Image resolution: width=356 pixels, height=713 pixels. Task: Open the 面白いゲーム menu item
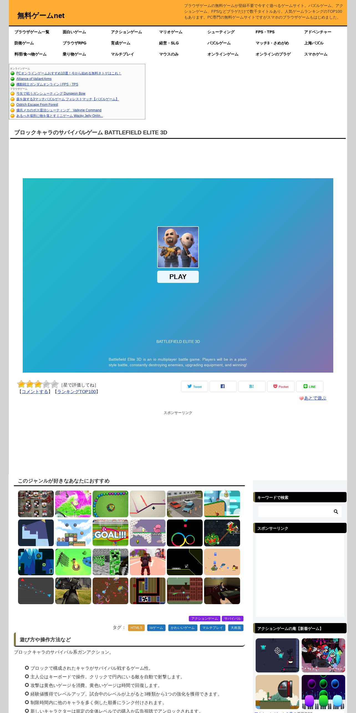click(74, 32)
